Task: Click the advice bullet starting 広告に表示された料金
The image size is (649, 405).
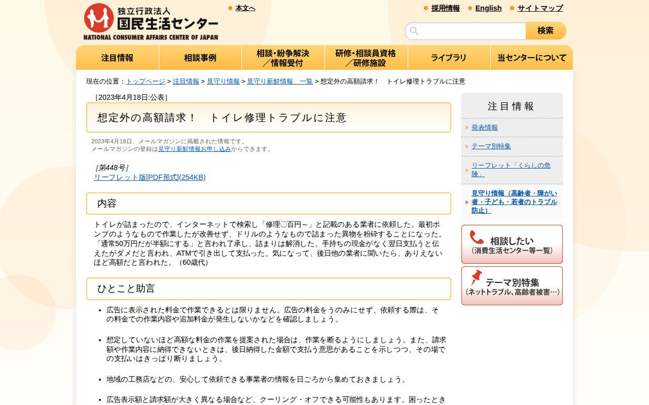Action: (x=273, y=314)
